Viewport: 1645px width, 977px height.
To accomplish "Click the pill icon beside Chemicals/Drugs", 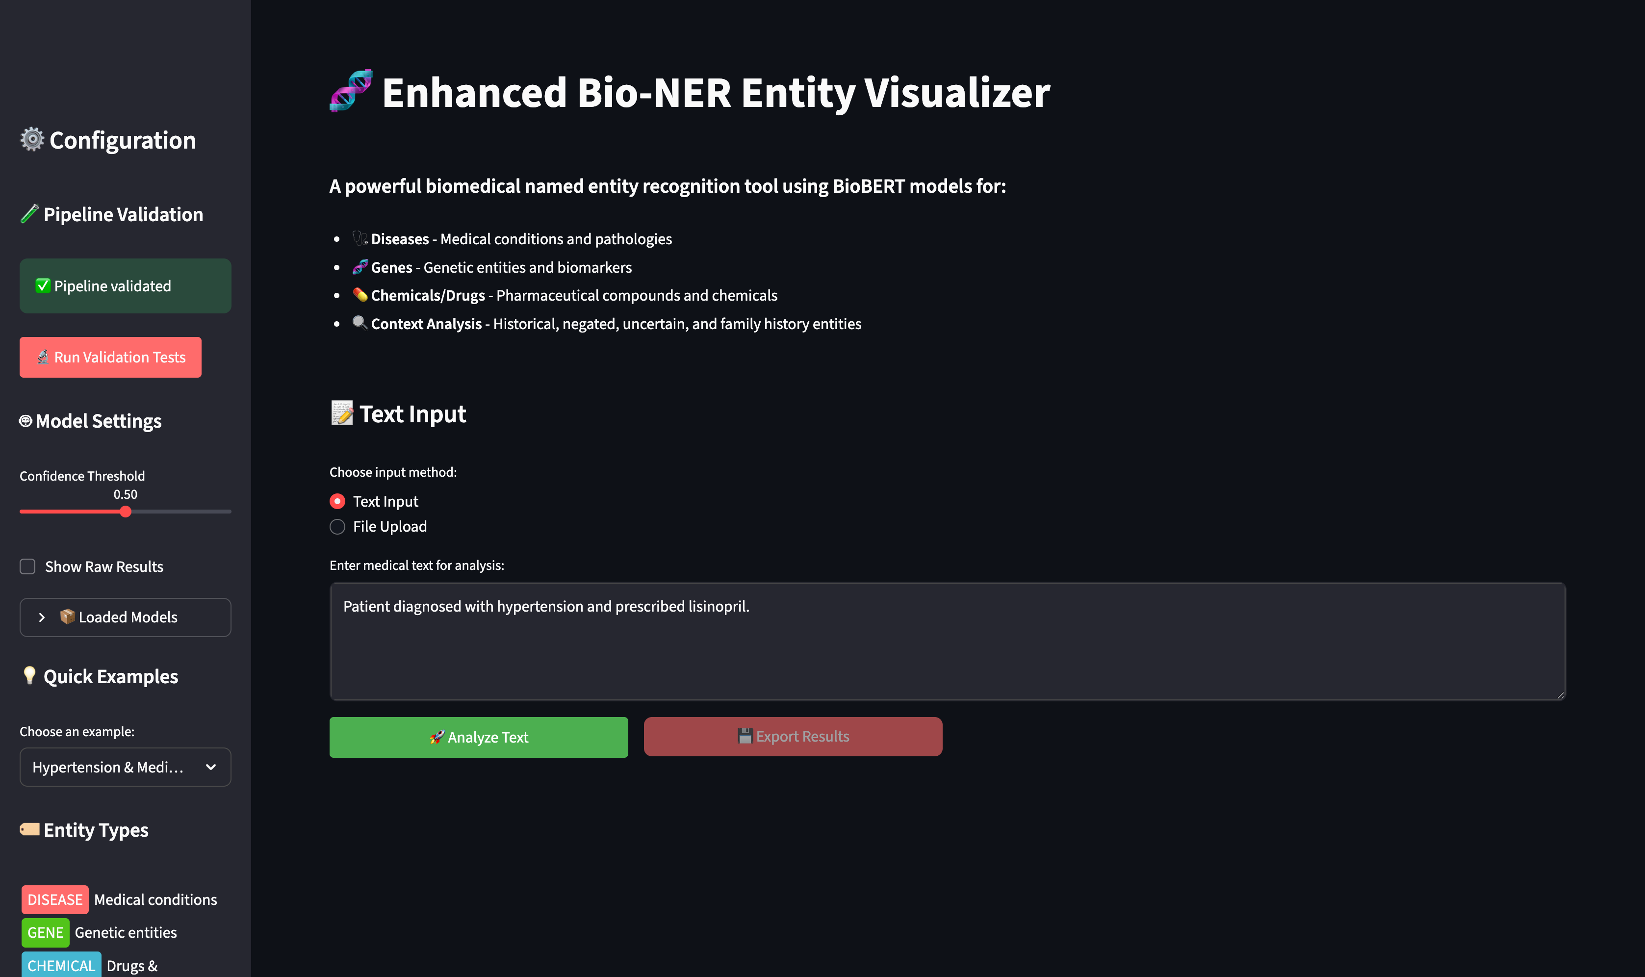I will (360, 295).
